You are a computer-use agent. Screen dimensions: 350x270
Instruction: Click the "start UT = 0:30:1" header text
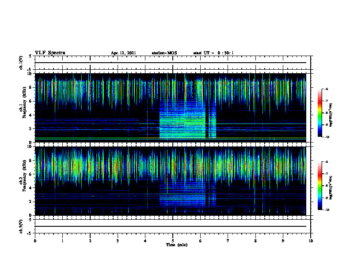point(213,53)
